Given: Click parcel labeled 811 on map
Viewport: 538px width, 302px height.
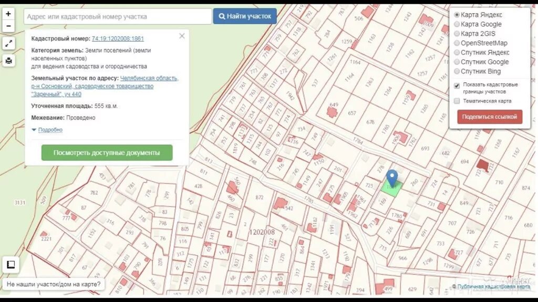Looking at the screenshot, I should pyautogui.click(x=204, y=172).
